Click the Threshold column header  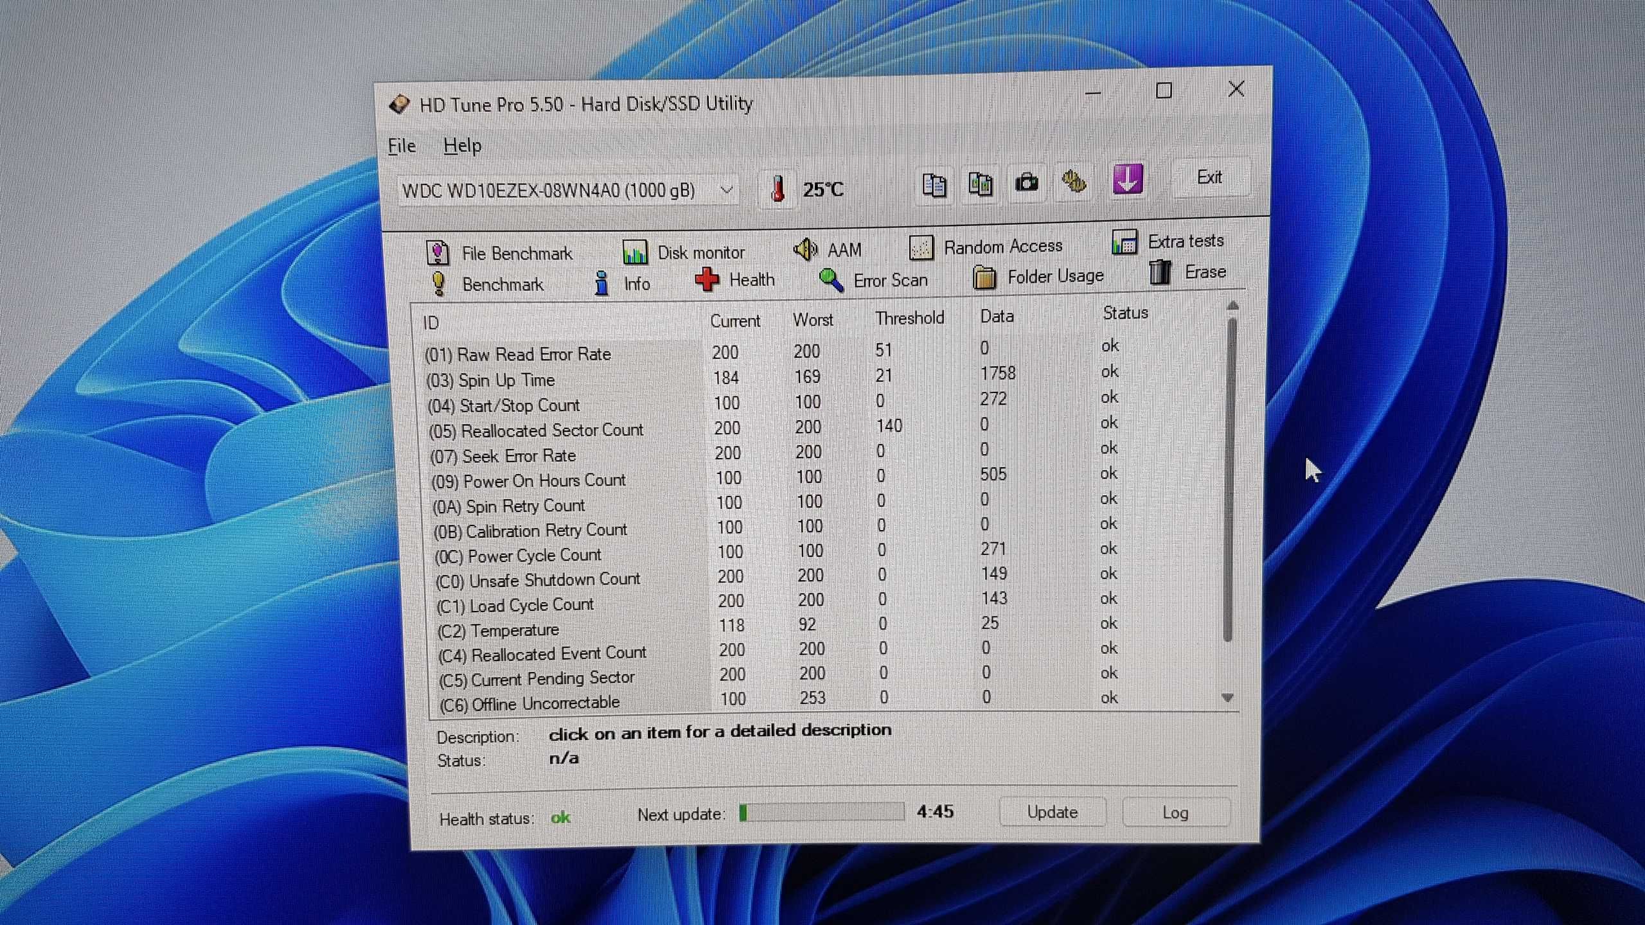click(x=909, y=318)
